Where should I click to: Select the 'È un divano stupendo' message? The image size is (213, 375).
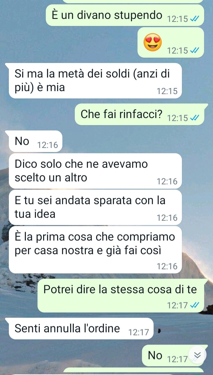(125, 15)
